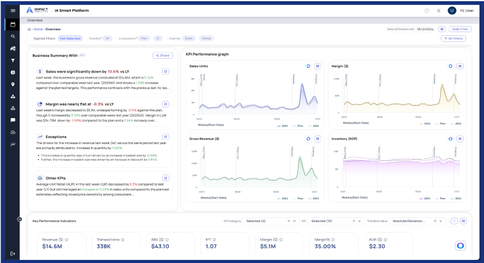
Task: Click the notifications bell icon
Action: [x=439, y=11]
